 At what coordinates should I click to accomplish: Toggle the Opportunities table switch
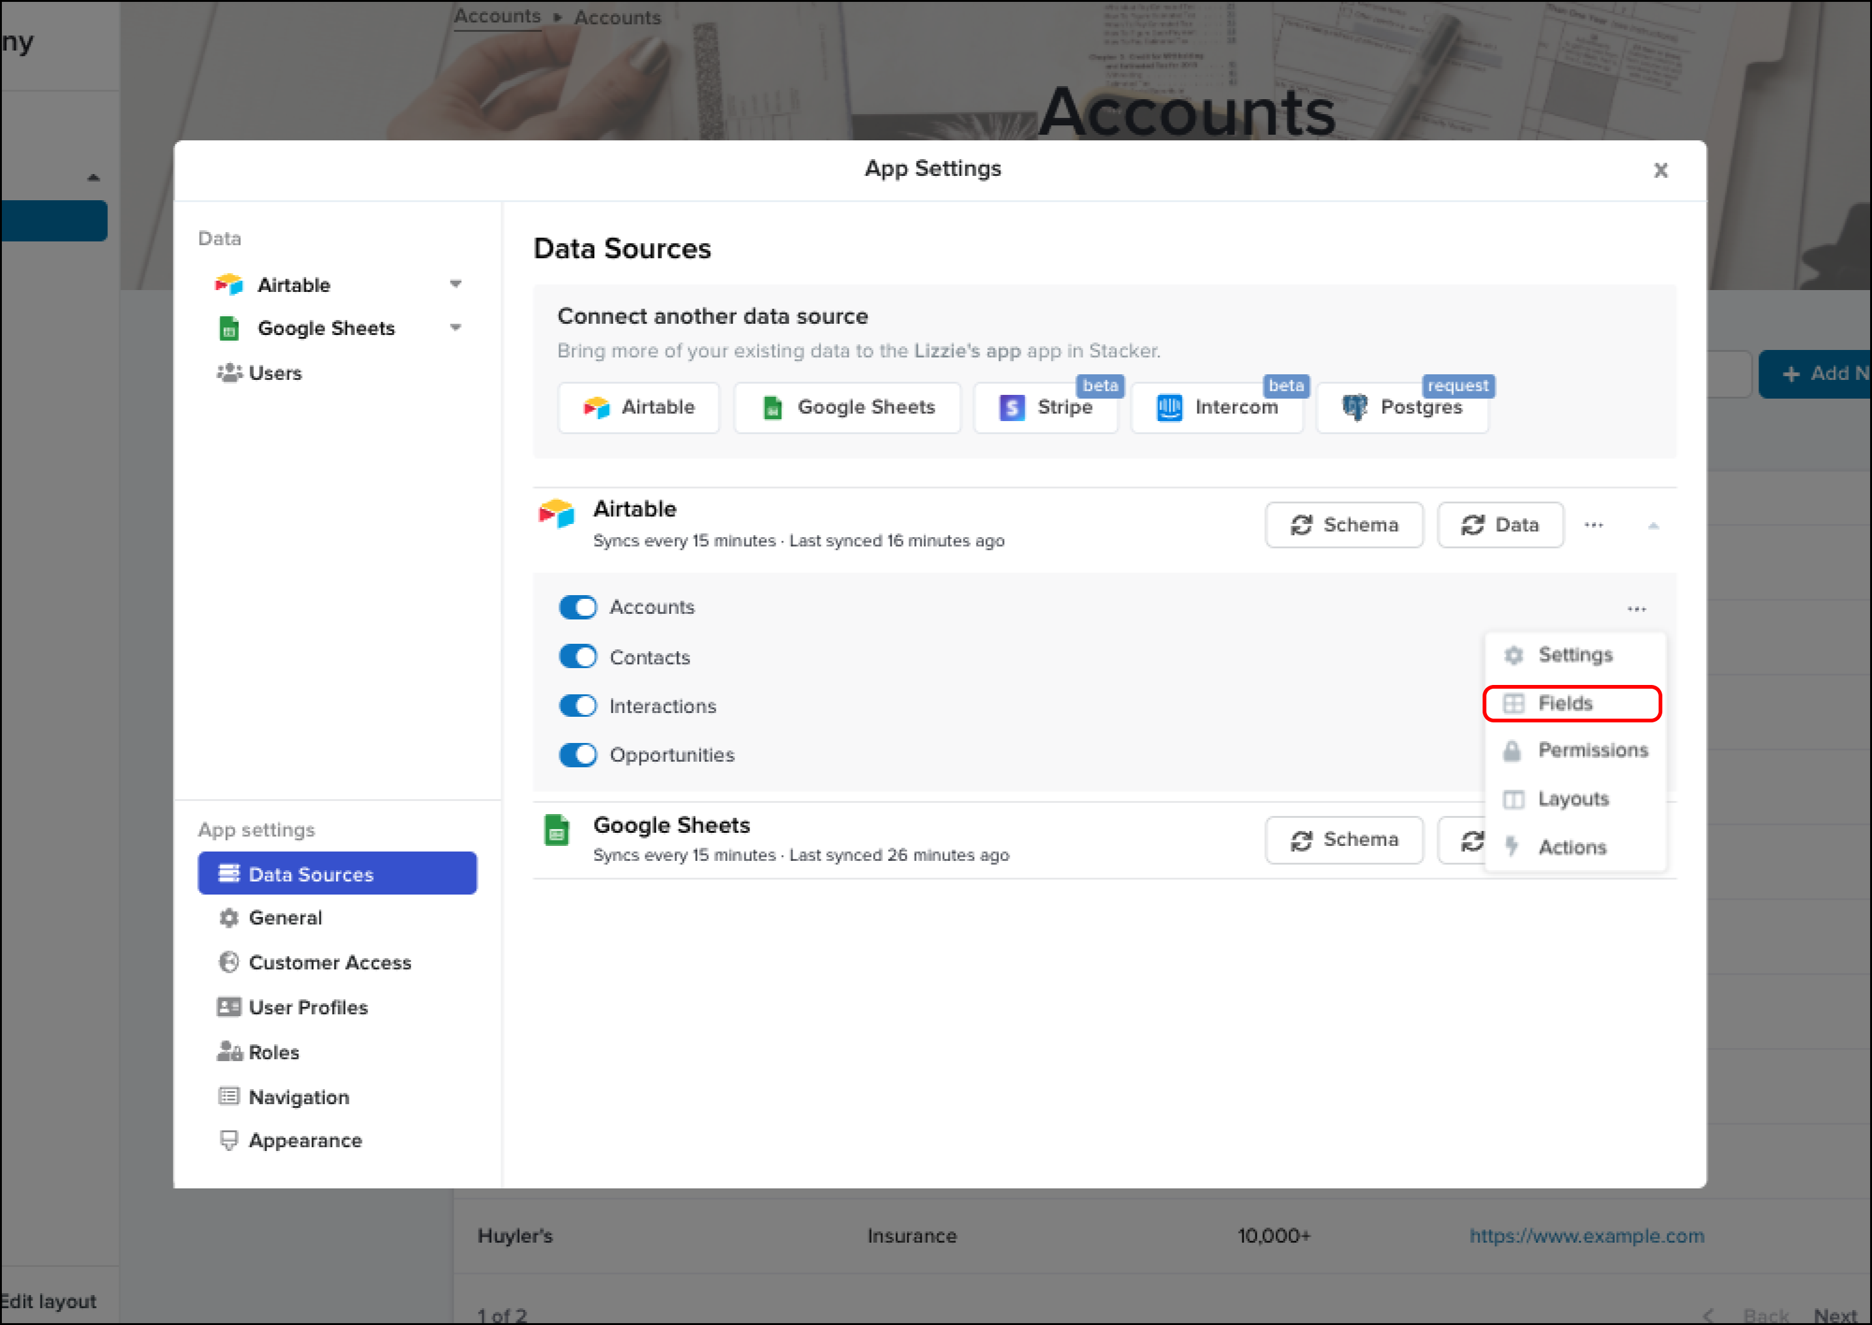(x=578, y=755)
